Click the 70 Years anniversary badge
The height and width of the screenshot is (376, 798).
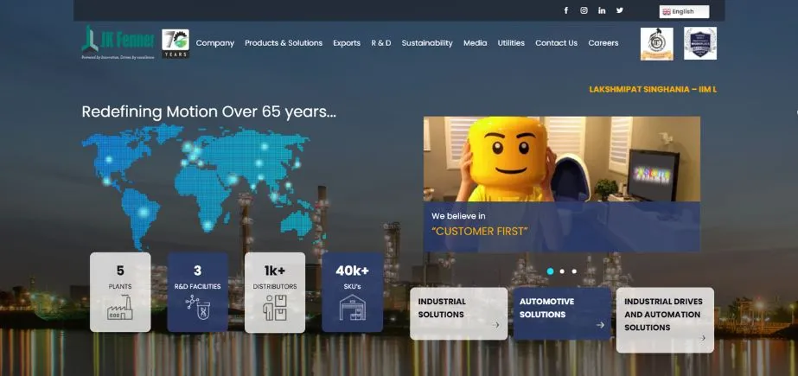(x=176, y=43)
